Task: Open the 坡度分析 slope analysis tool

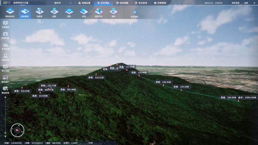Action: tap(99, 12)
